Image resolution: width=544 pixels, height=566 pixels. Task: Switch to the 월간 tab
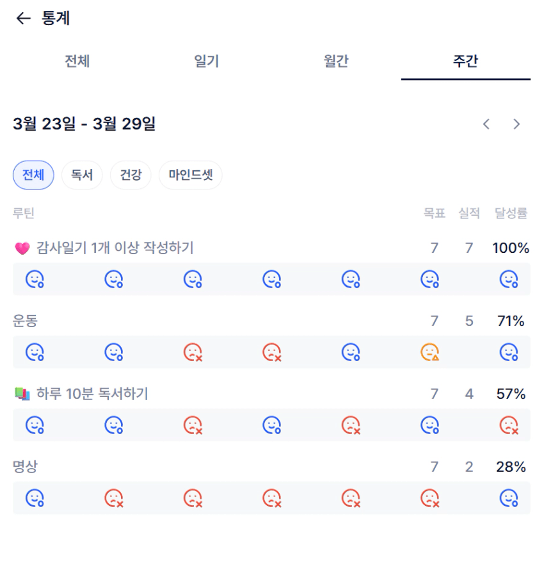click(x=336, y=61)
